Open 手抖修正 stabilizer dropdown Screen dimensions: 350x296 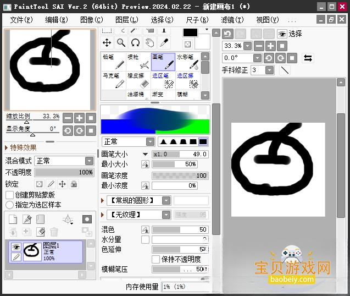(x=269, y=70)
